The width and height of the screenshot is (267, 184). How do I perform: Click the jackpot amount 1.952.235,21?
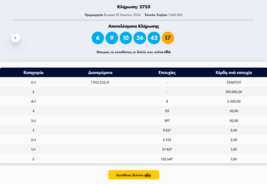click(x=100, y=82)
